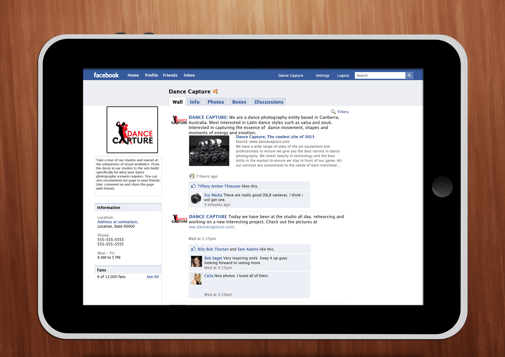Open Settings in top bar
The height and width of the screenshot is (357, 505).
tap(322, 76)
